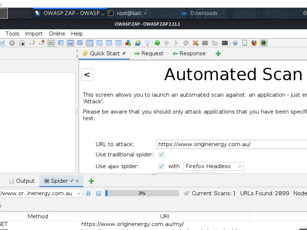Viewport: 307px width, 230px height.
Task: Click the hide unpinned tabs icon
Action: (x=41, y=43)
